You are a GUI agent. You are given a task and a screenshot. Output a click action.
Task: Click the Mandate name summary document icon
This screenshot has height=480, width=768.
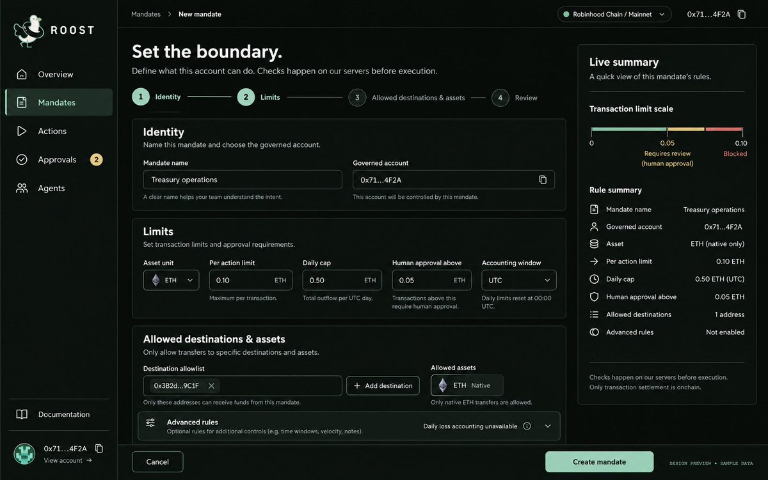594,210
